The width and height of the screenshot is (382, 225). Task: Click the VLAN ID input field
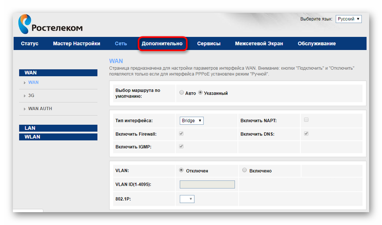[207, 184]
